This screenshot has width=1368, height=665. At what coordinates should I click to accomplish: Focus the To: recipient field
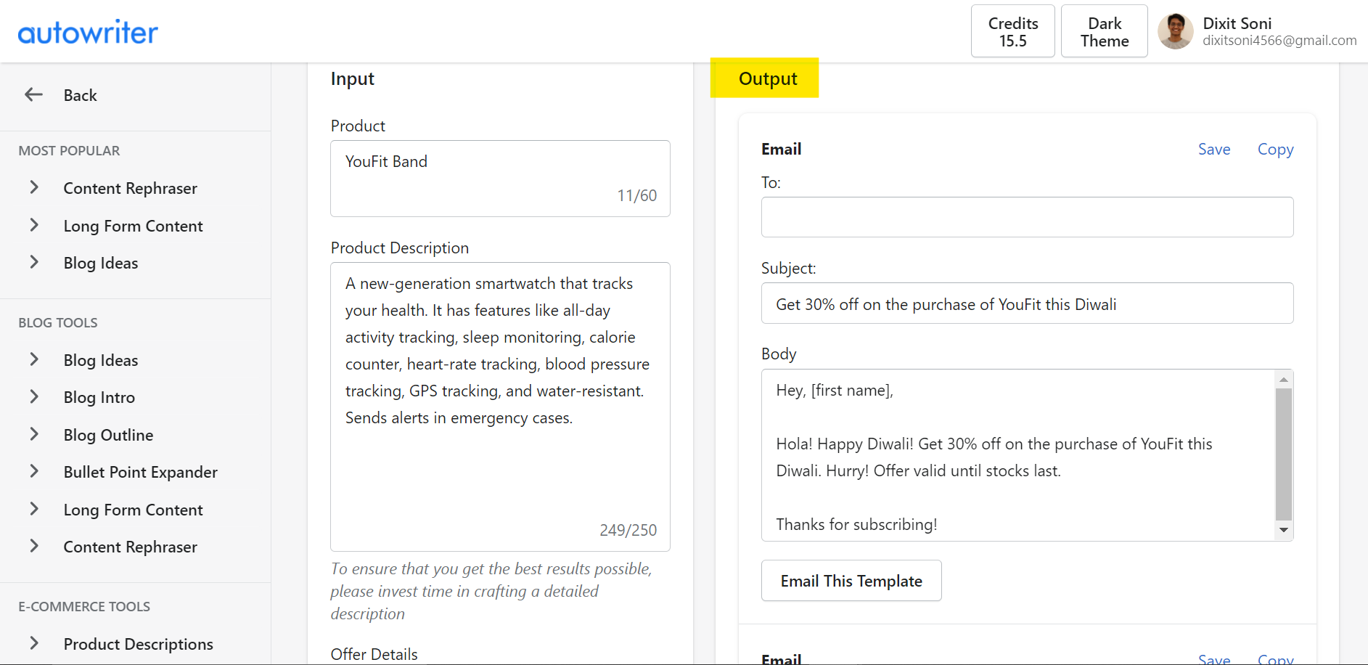click(1028, 217)
